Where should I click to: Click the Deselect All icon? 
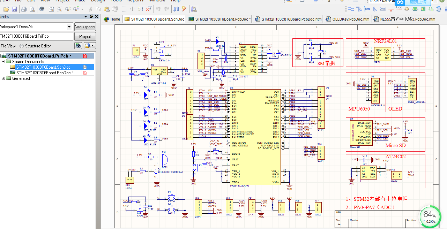tap(141, 9)
